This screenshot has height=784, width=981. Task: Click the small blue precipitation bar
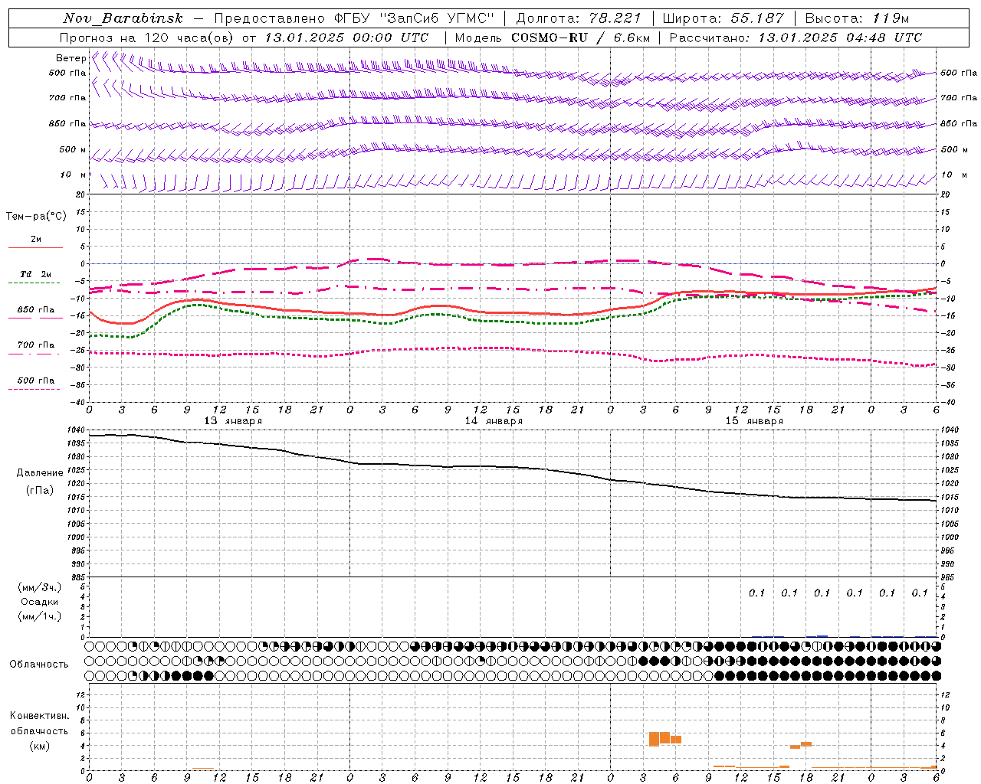[822, 635]
